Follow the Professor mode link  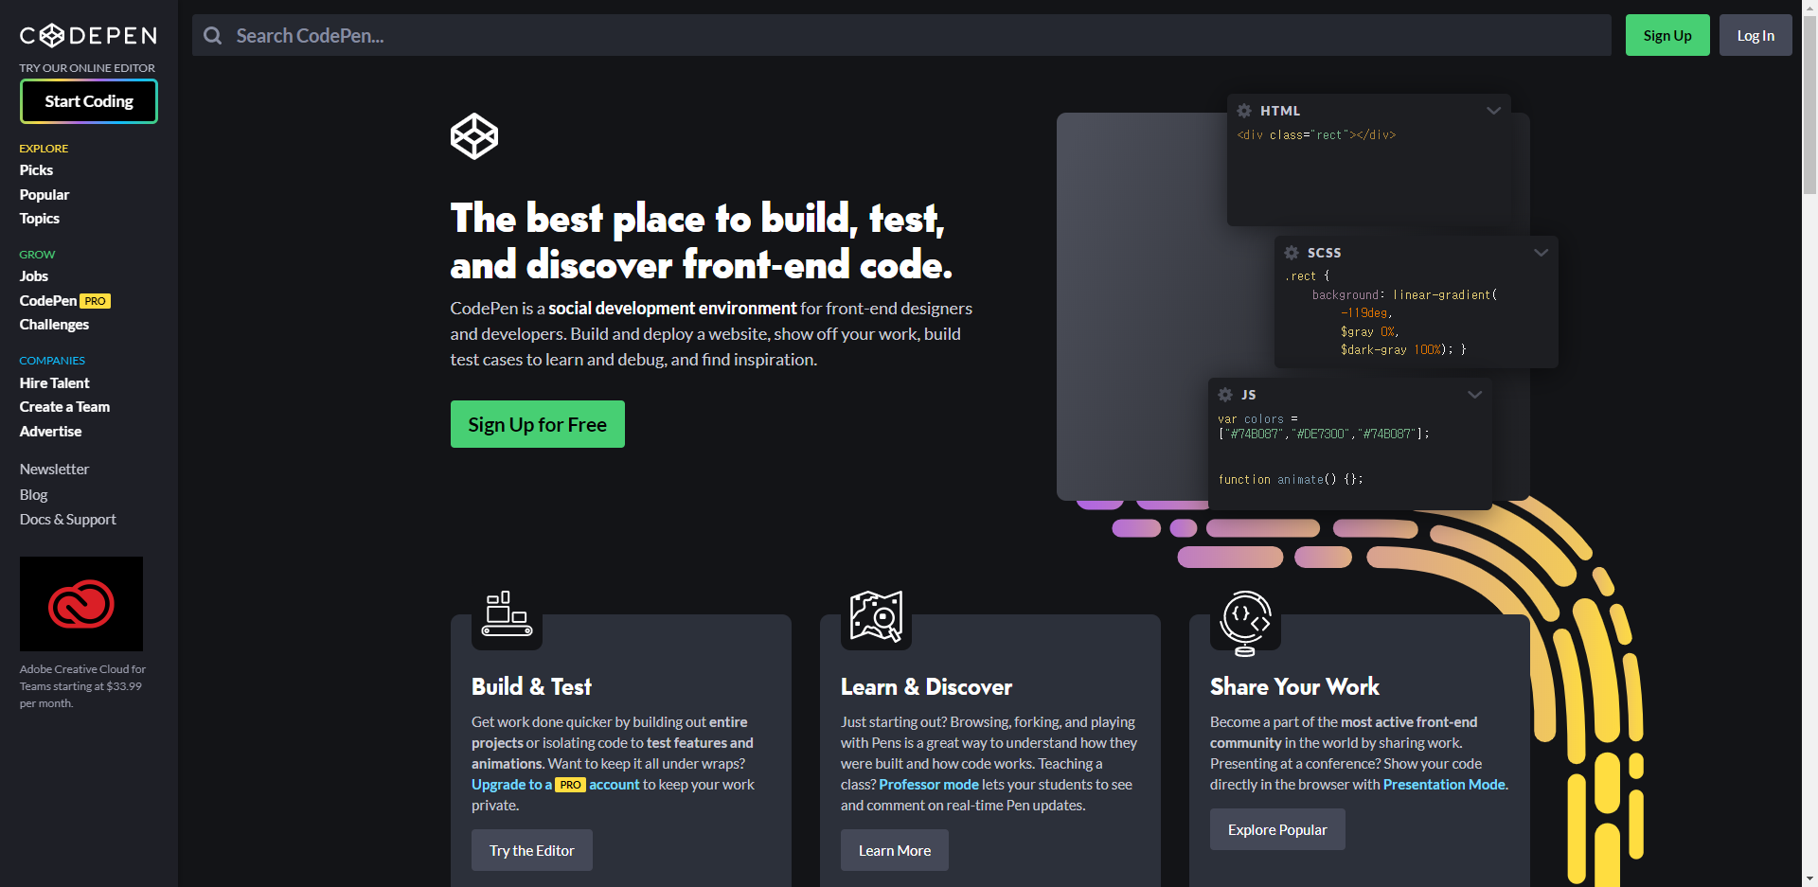929,785
